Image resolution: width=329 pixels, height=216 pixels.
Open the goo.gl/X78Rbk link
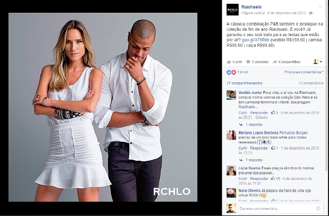click(256, 40)
